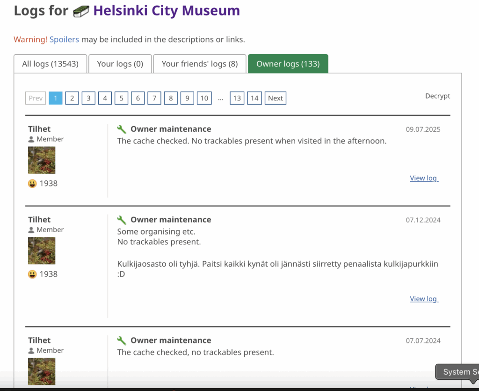Follow the Spoilers link in the warning
The height and width of the screenshot is (391, 479).
pyautogui.click(x=64, y=39)
